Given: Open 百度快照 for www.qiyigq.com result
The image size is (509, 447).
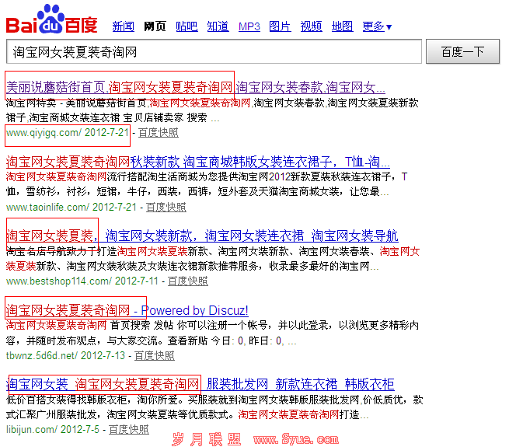Looking at the screenshot, I should 158,132.
